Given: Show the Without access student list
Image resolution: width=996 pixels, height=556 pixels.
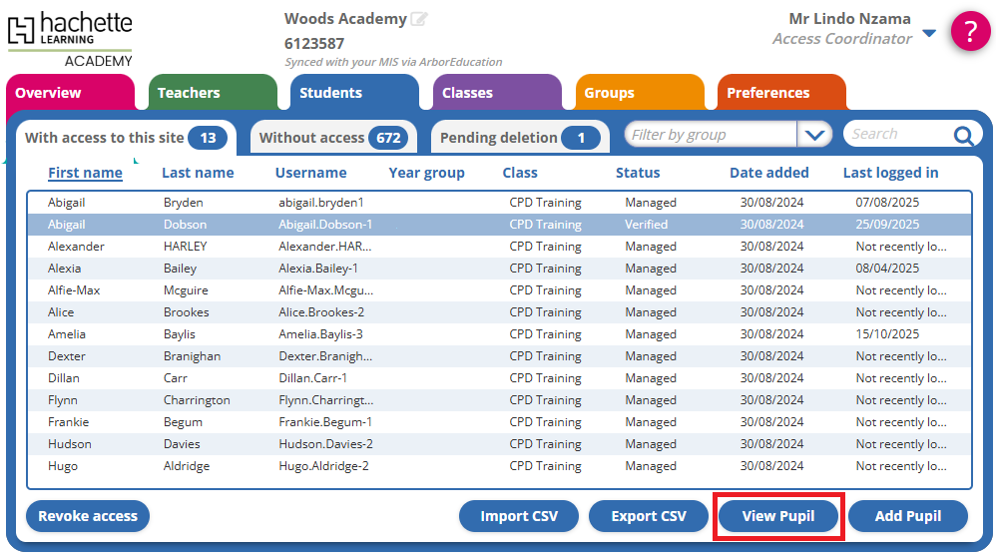Looking at the screenshot, I should tap(331, 138).
